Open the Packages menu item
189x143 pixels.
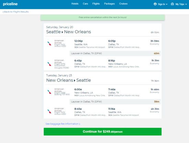[x=109, y=4]
